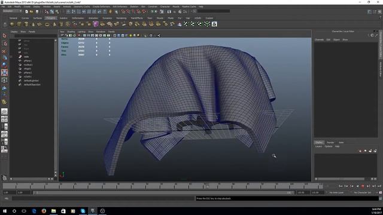This screenshot has width=383, height=215.
Task: Open the Layers menu in Layer Editor
Action: tap(318, 146)
